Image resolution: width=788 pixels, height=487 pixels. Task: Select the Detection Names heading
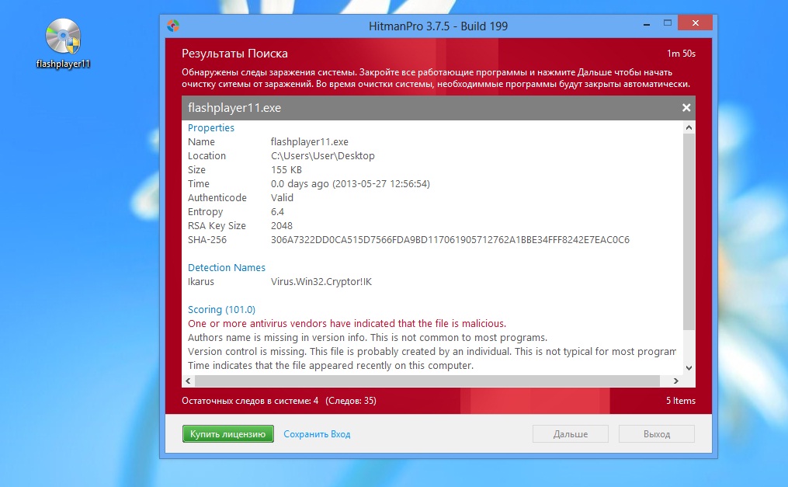pos(227,267)
